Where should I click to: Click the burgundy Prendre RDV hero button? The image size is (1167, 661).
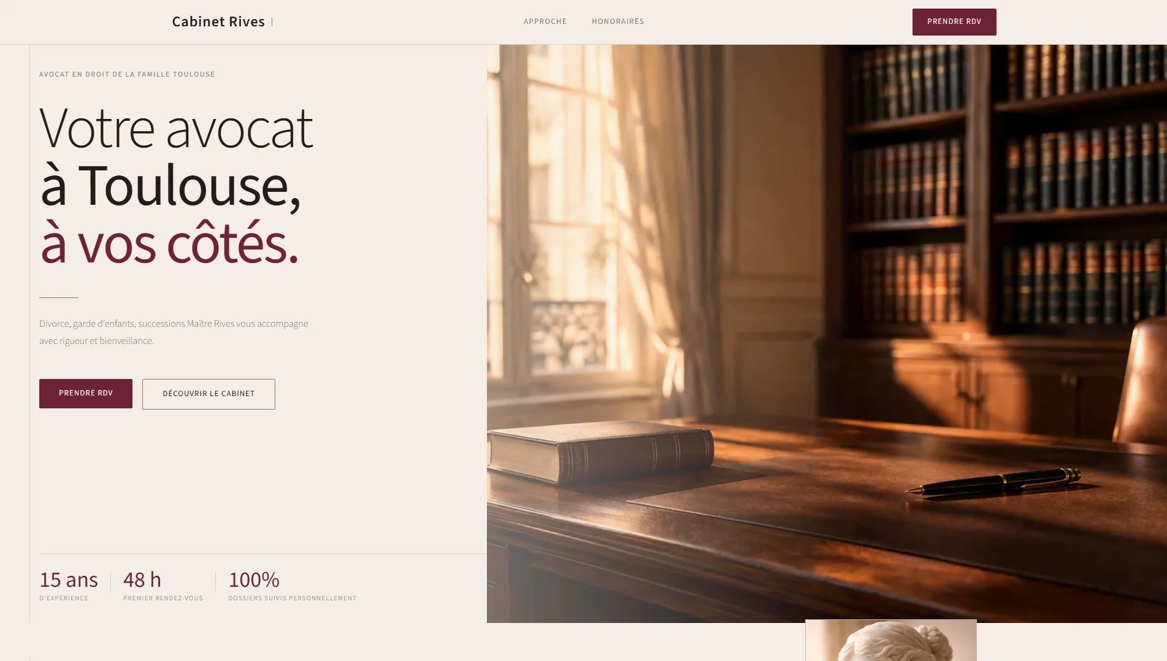[86, 394]
